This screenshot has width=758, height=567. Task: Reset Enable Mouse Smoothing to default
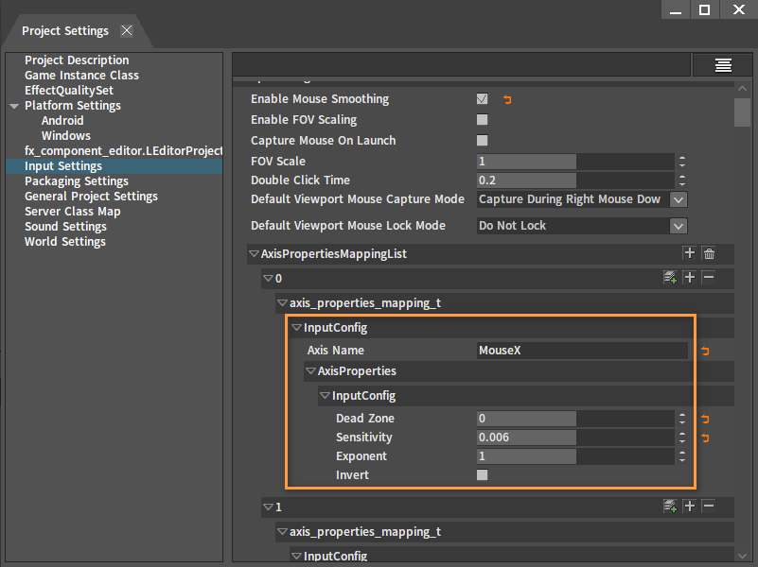tap(507, 99)
